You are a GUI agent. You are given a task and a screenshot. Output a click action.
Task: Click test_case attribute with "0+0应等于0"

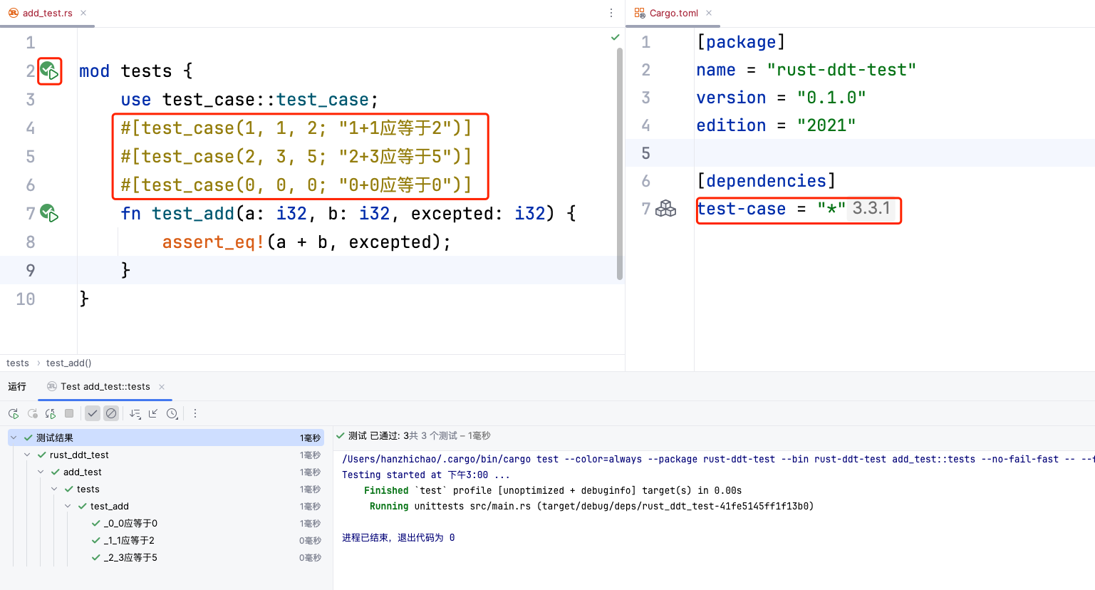(296, 185)
